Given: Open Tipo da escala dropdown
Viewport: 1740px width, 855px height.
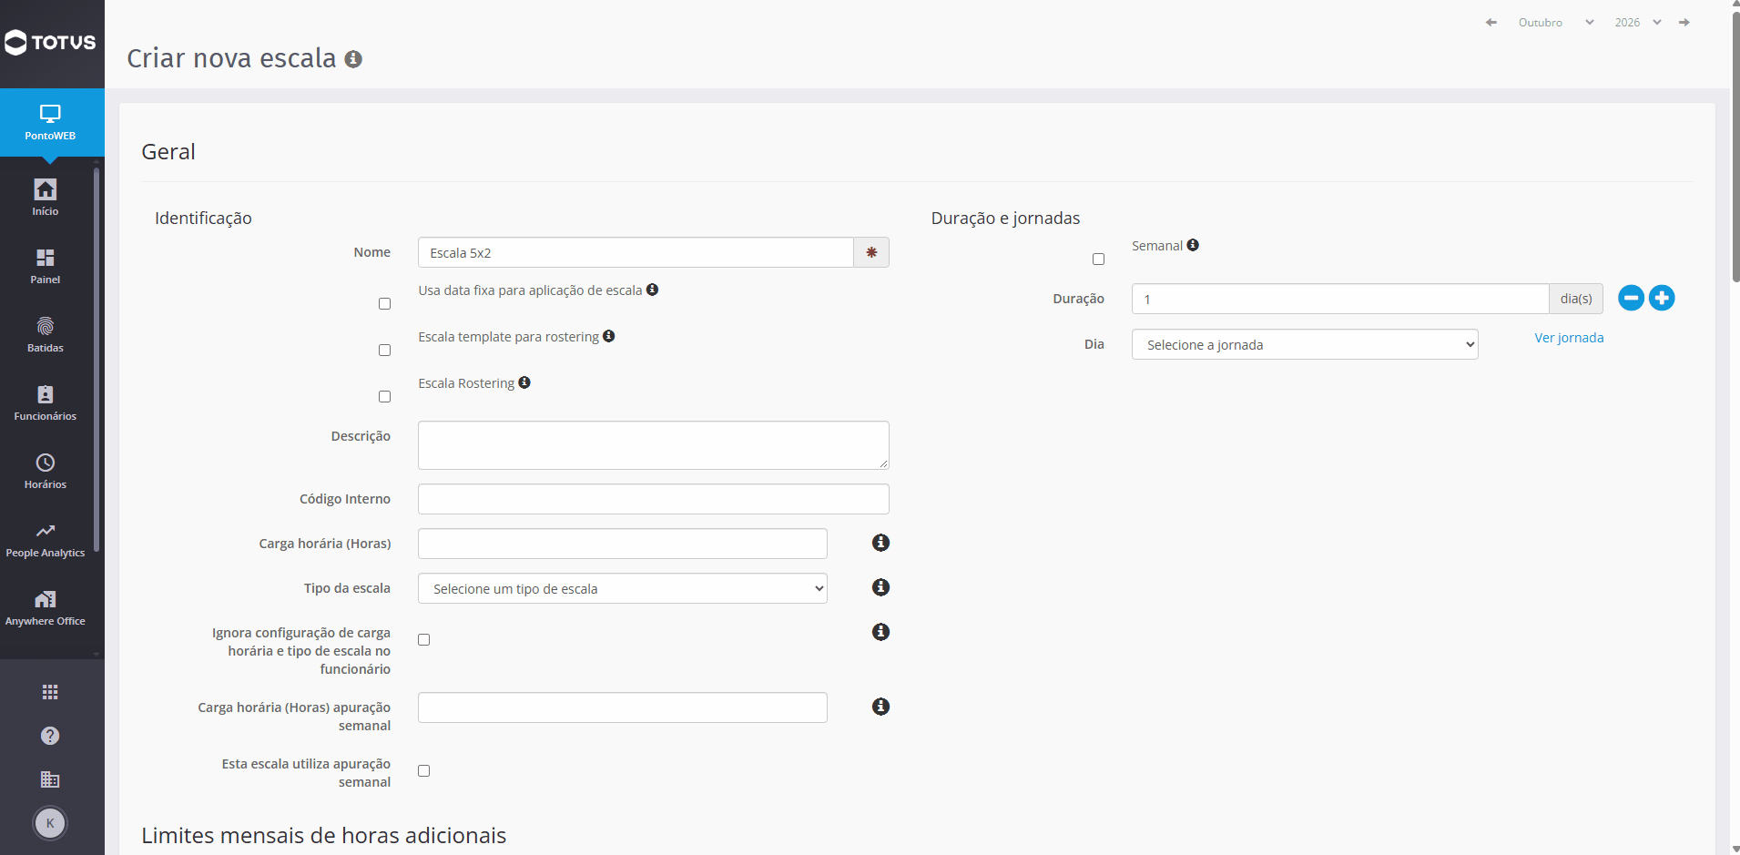Looking at the screenshot, I should (x=623, y=588).
